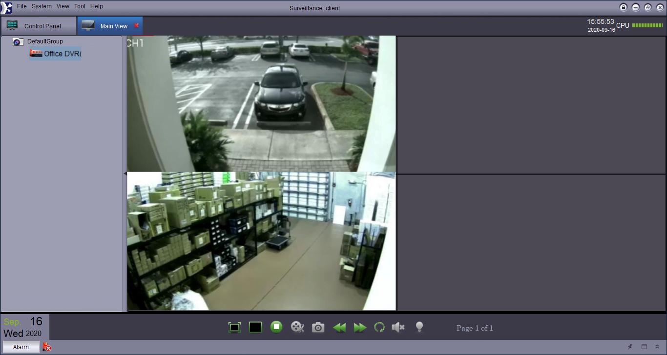Restore the Surveillance_client window size

[648, 7]
